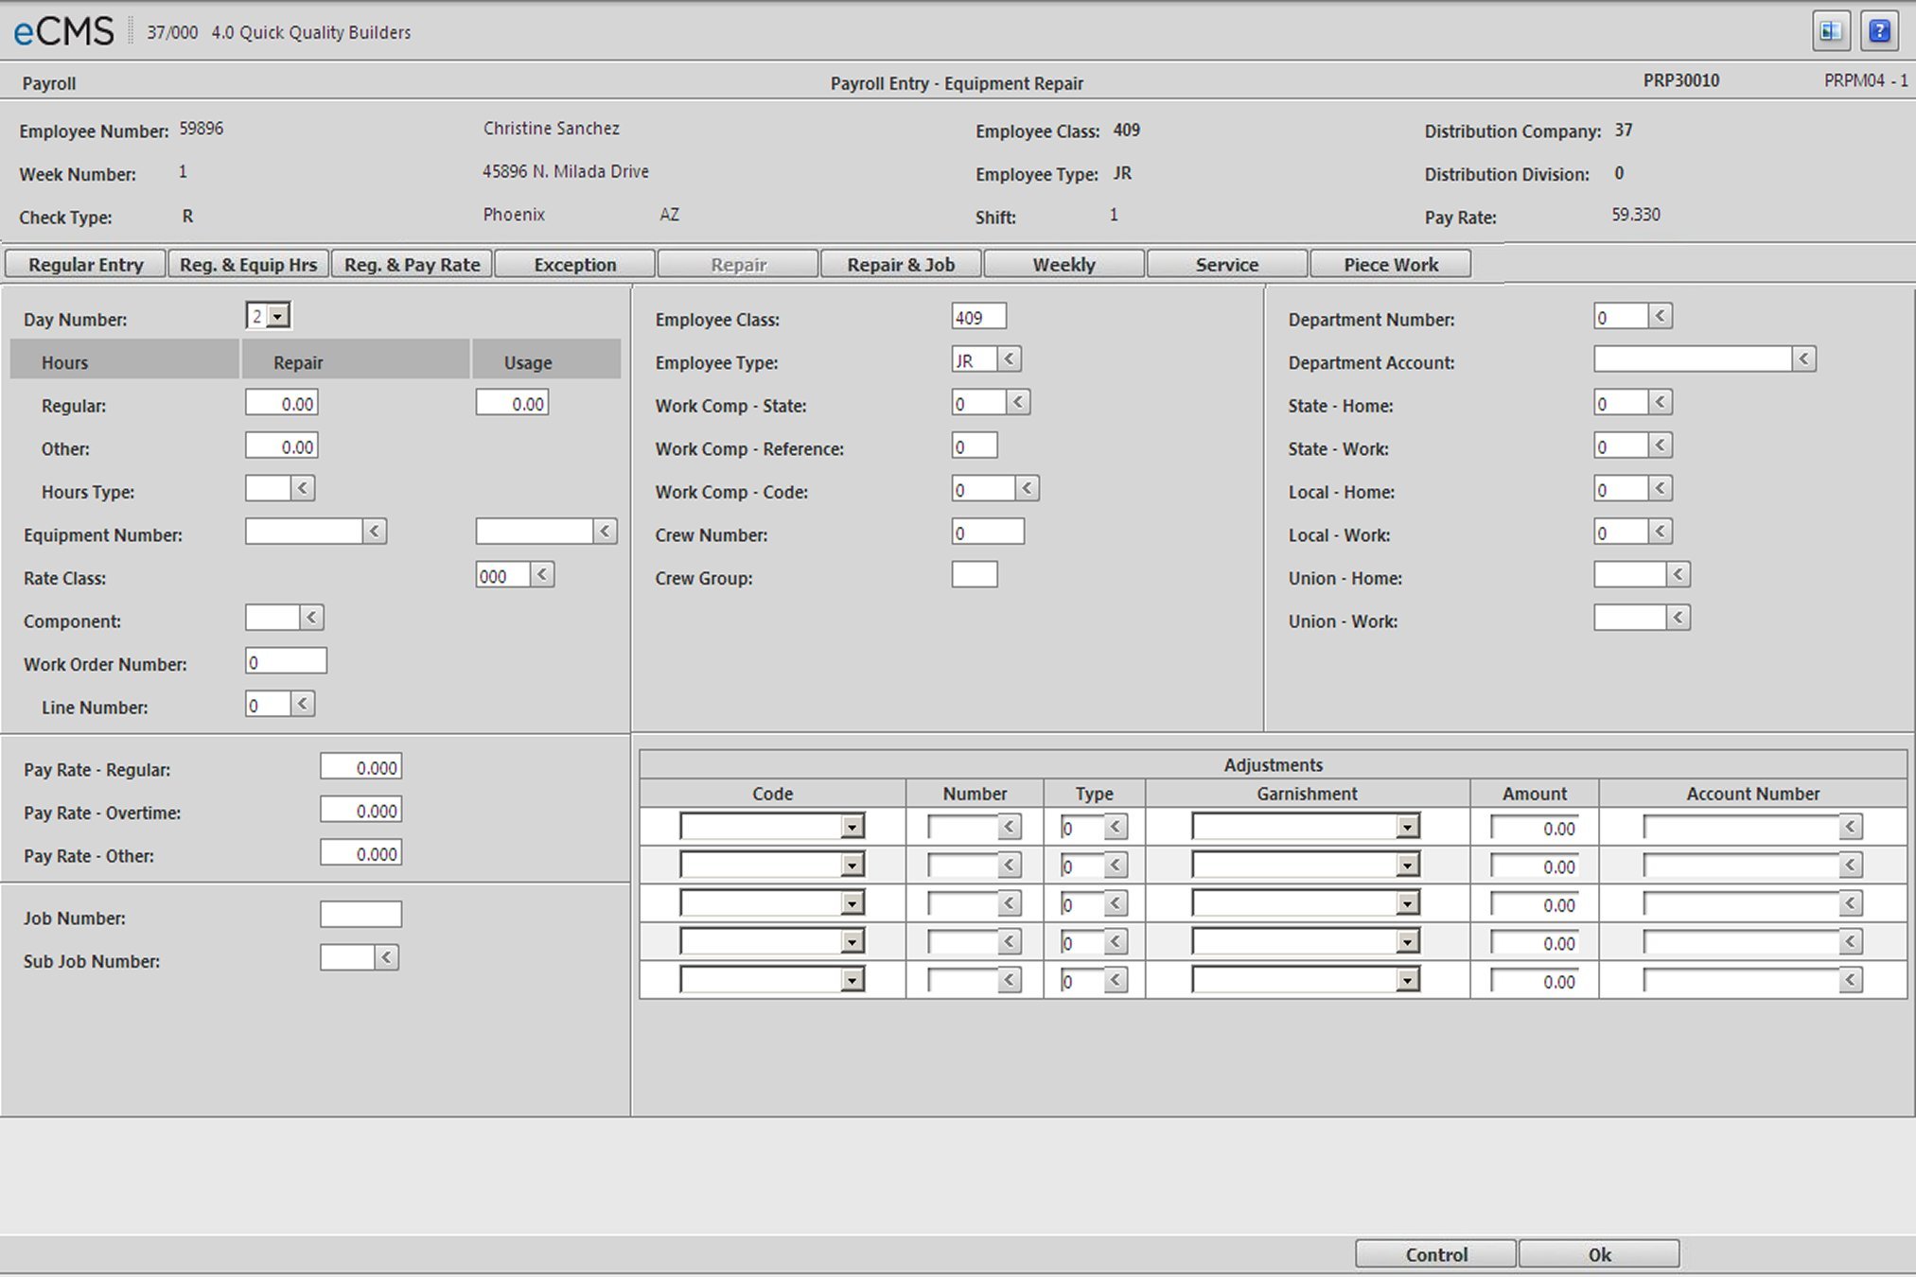Switch to Reg. & Pay Rate tab
This screenshot has height=1277, width=1916.
[x=412, y=264]
